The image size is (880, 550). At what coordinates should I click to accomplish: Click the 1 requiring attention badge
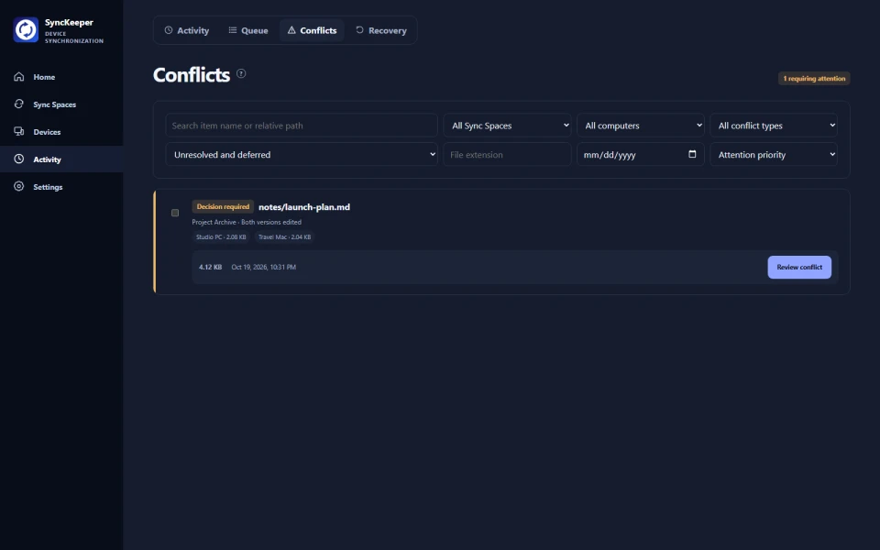814,78
